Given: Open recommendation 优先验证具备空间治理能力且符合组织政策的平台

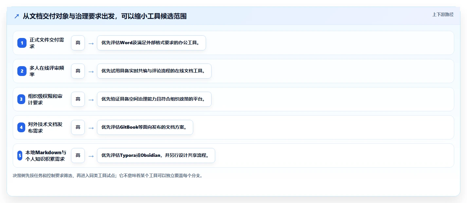Looking at the screenshot, I should click(x=154, y=99).
